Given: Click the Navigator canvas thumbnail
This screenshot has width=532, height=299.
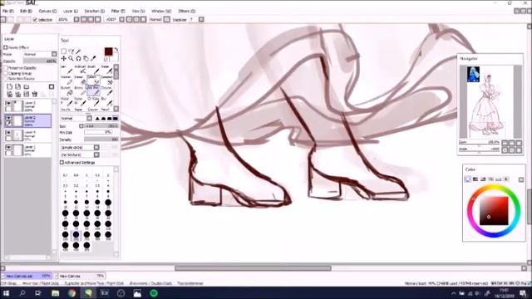Looking at the screenshot, I should coord(488,101).
